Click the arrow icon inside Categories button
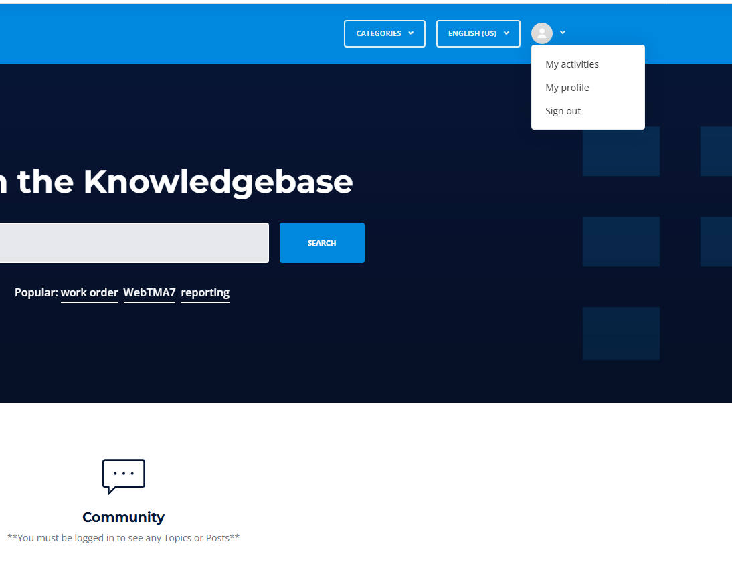Image resolution: width=732 pixels, height=566 pixels. (x=411, y=33)
